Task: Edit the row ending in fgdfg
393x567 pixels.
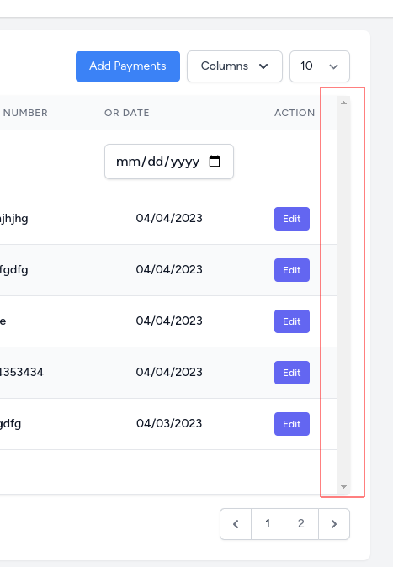Action: tap(292, 270)
